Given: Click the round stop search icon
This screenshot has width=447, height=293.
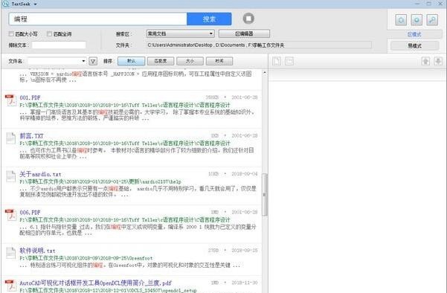Looking at the screenshot, I should tap(248, 19).
